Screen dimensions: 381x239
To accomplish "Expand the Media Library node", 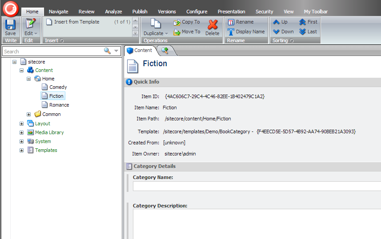I will (22, 133).
